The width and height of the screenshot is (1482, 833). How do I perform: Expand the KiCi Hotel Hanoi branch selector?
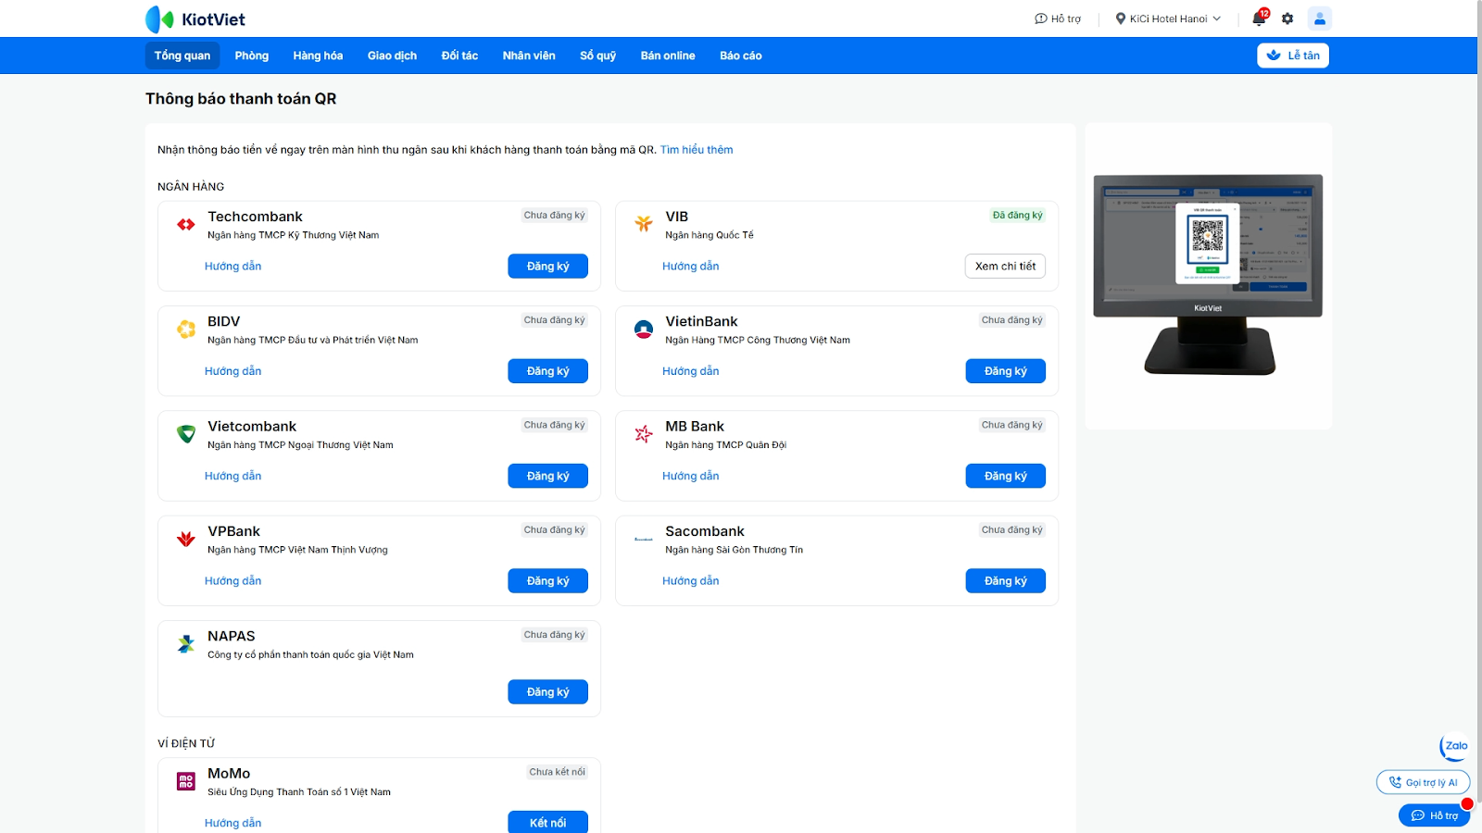coord(1168,19)
